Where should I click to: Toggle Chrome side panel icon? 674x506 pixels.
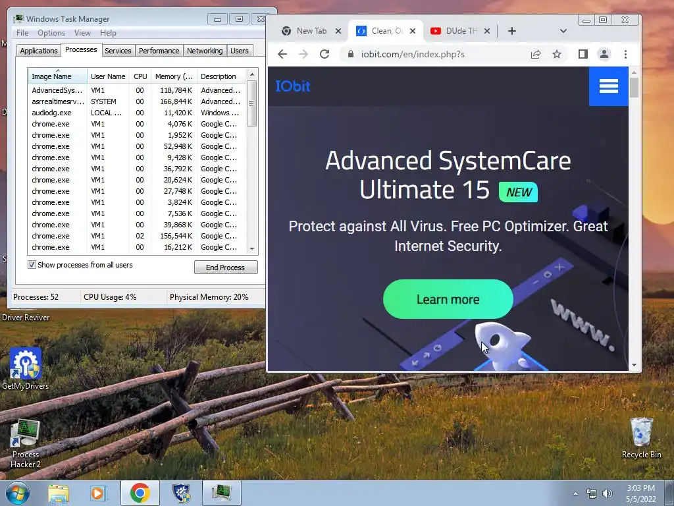583,54
